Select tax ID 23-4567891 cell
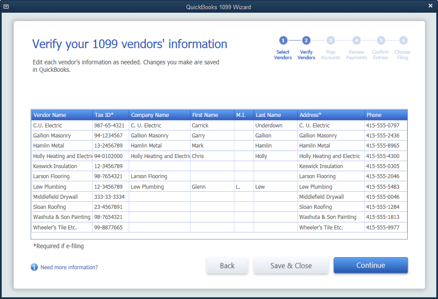Screen dimensions: 438x299 pos(111,207)
